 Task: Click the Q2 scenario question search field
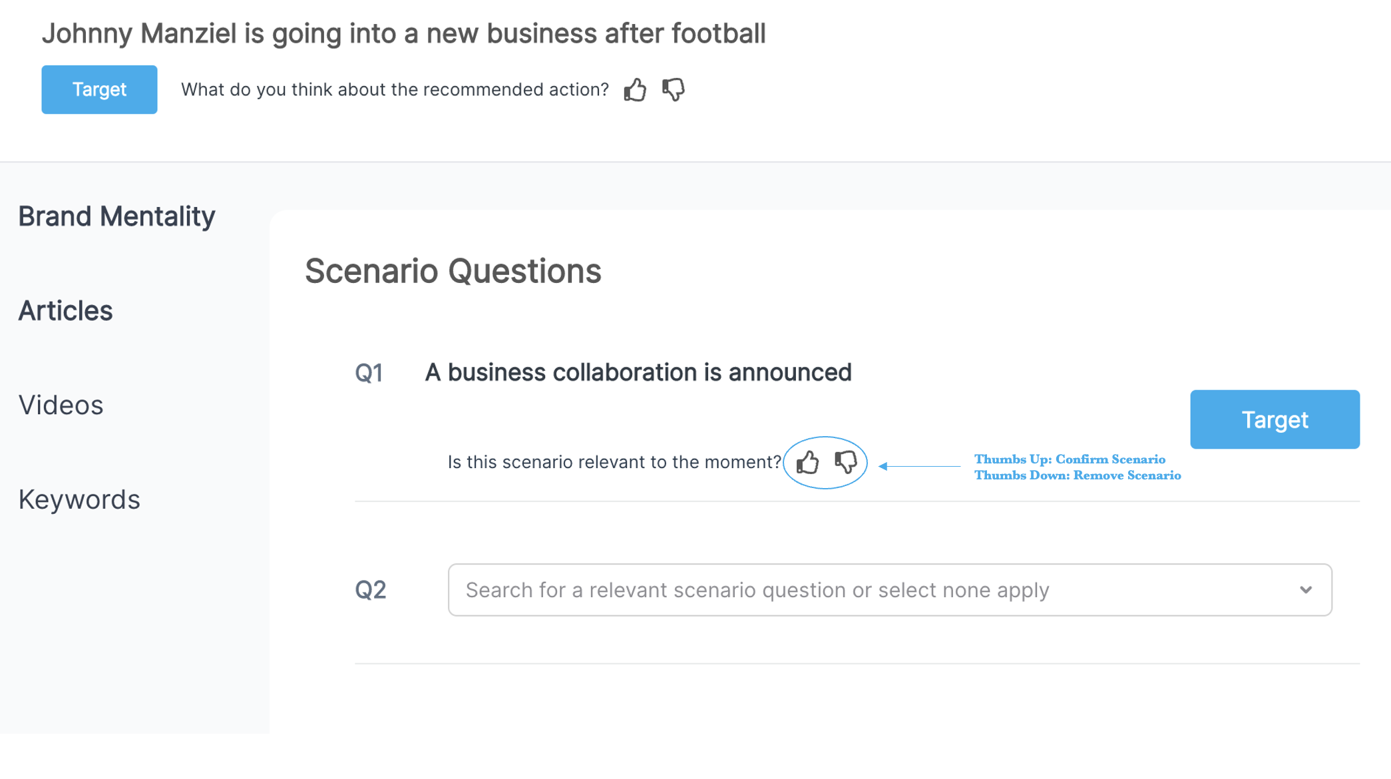click(865, 590)
